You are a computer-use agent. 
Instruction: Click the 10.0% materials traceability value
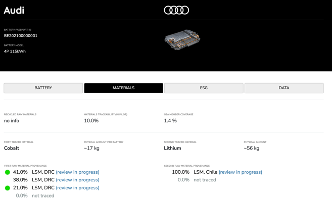tap(91, 121)
